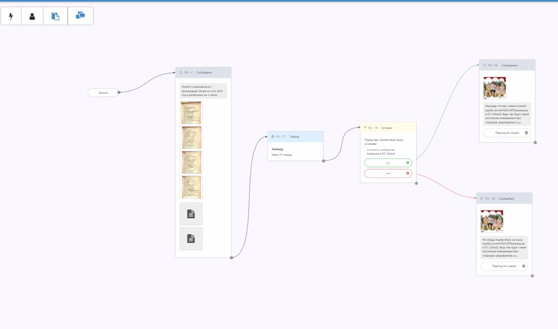Click the Нет branch button
558x329 pixels.
(388, 174)
